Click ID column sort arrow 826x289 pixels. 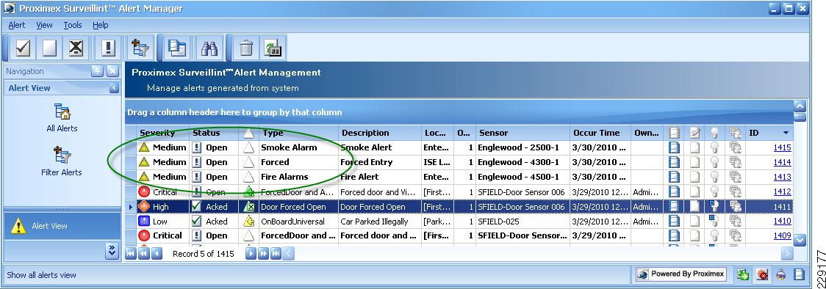click(x=786, y=133)
